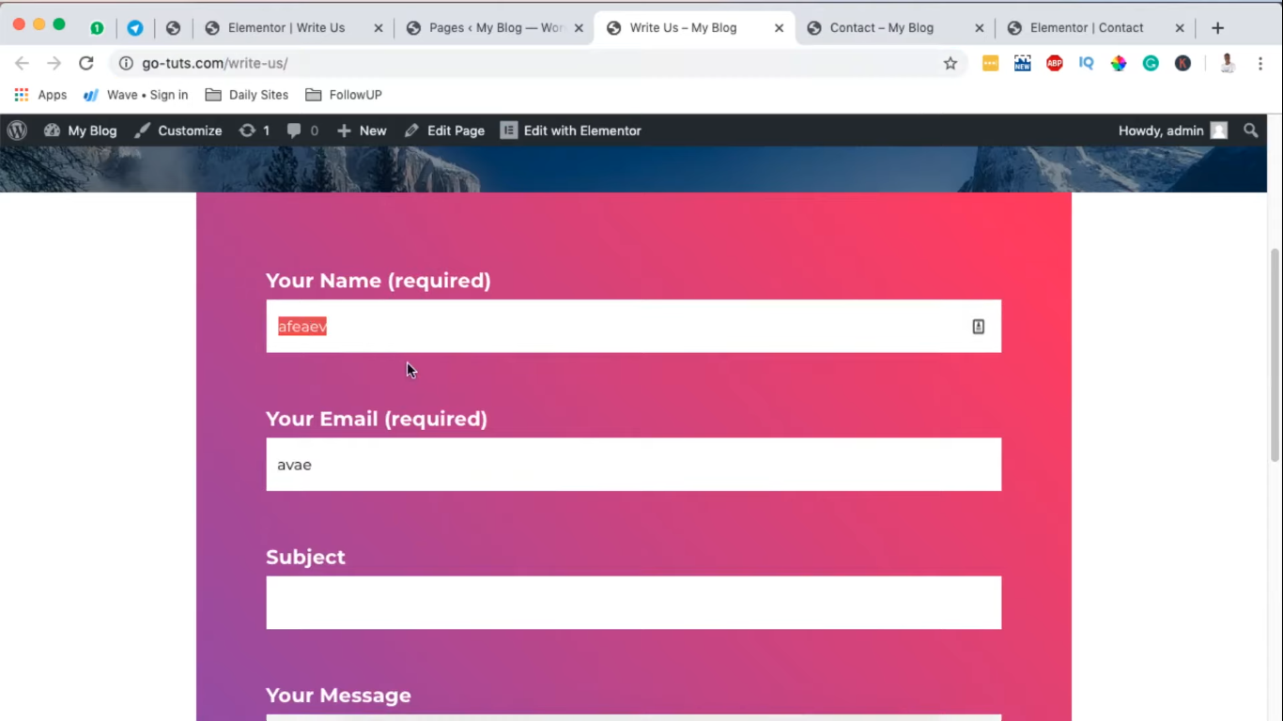Viewport: 1283px width, 721px height.
Task: Open the AdBlock Plus extension
Action: (1055, 63)
